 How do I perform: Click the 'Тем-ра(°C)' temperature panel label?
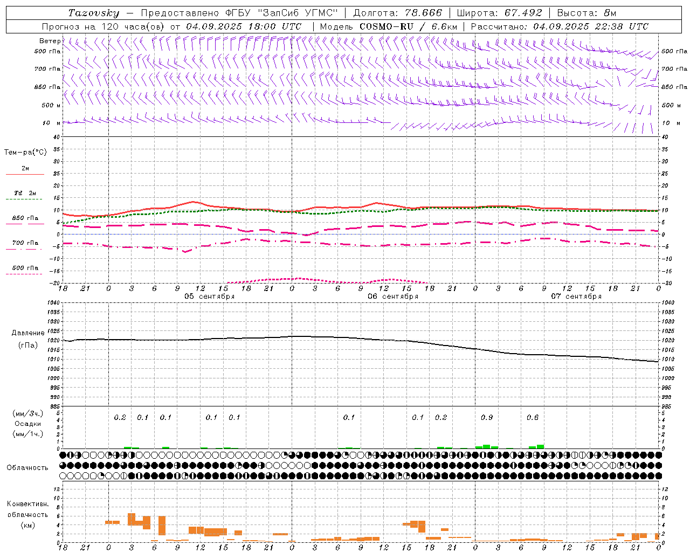point(25,153)
